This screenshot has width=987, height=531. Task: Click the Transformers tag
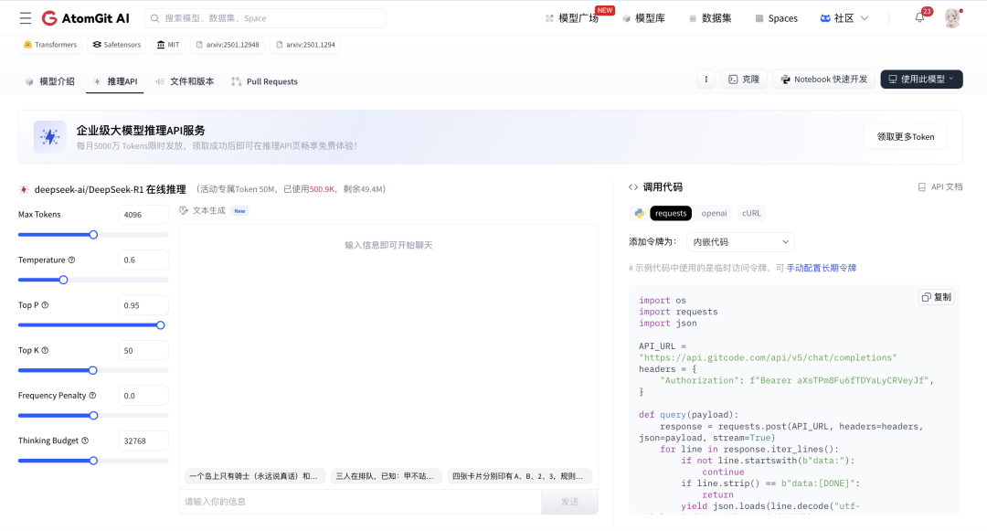click(49, 45)
